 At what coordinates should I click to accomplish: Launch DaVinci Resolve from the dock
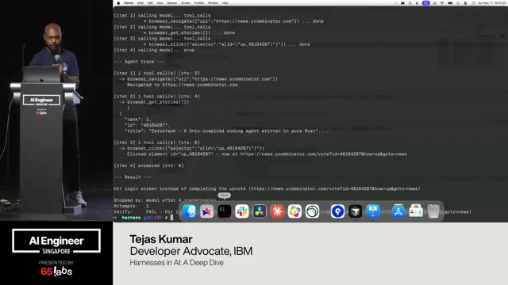pyautogui.click(x=260, y=211)
